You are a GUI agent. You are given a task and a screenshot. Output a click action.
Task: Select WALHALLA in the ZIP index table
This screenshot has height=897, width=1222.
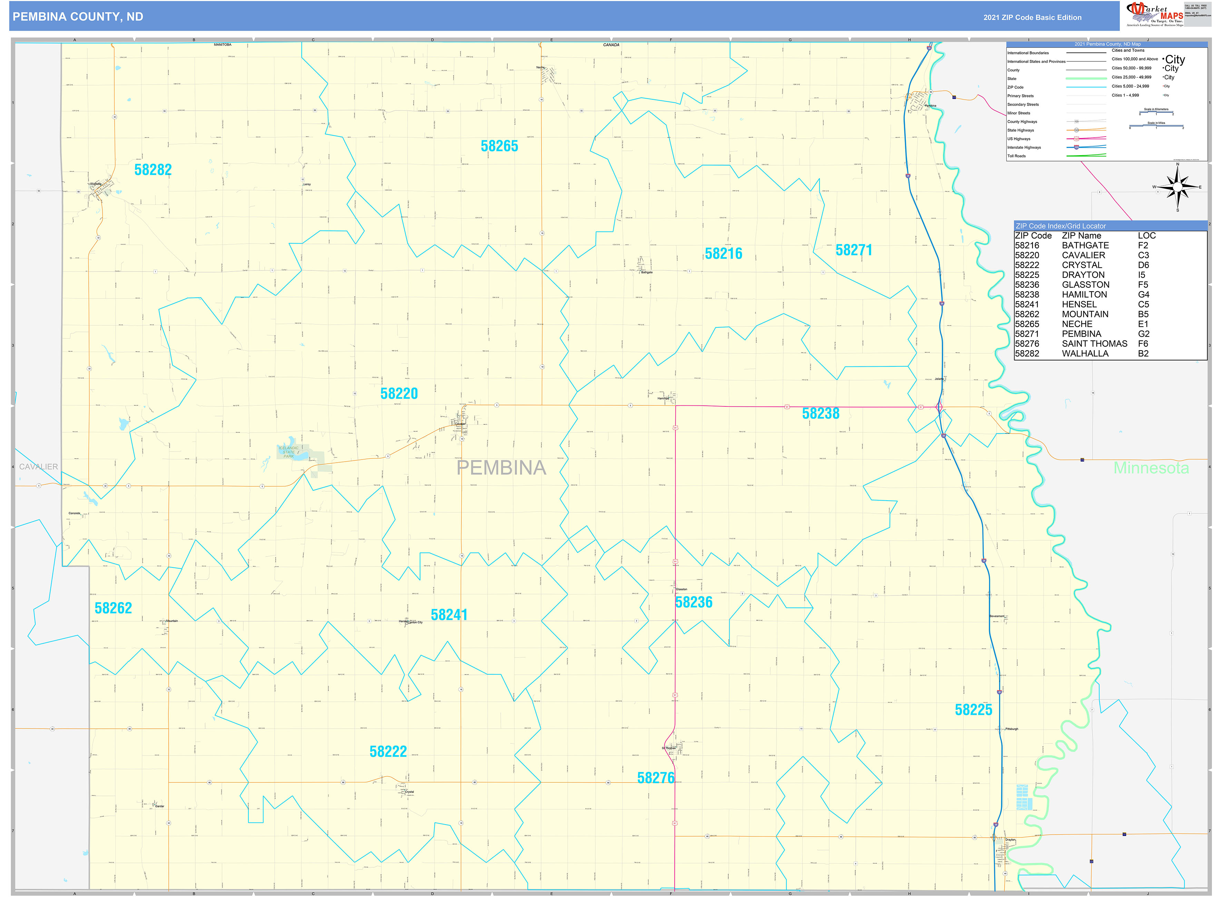click(x=1085, y=354)
